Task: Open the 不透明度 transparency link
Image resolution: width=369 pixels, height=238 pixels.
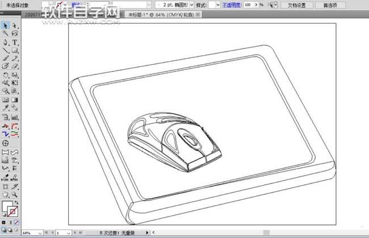Action: coord(232,5)
